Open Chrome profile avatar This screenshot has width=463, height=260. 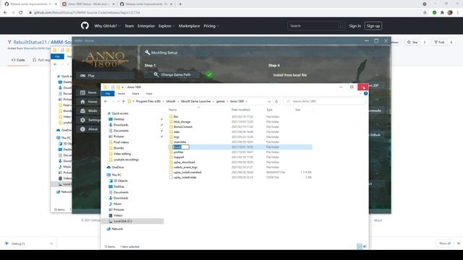pyautogui.click(x=450, y=13)
